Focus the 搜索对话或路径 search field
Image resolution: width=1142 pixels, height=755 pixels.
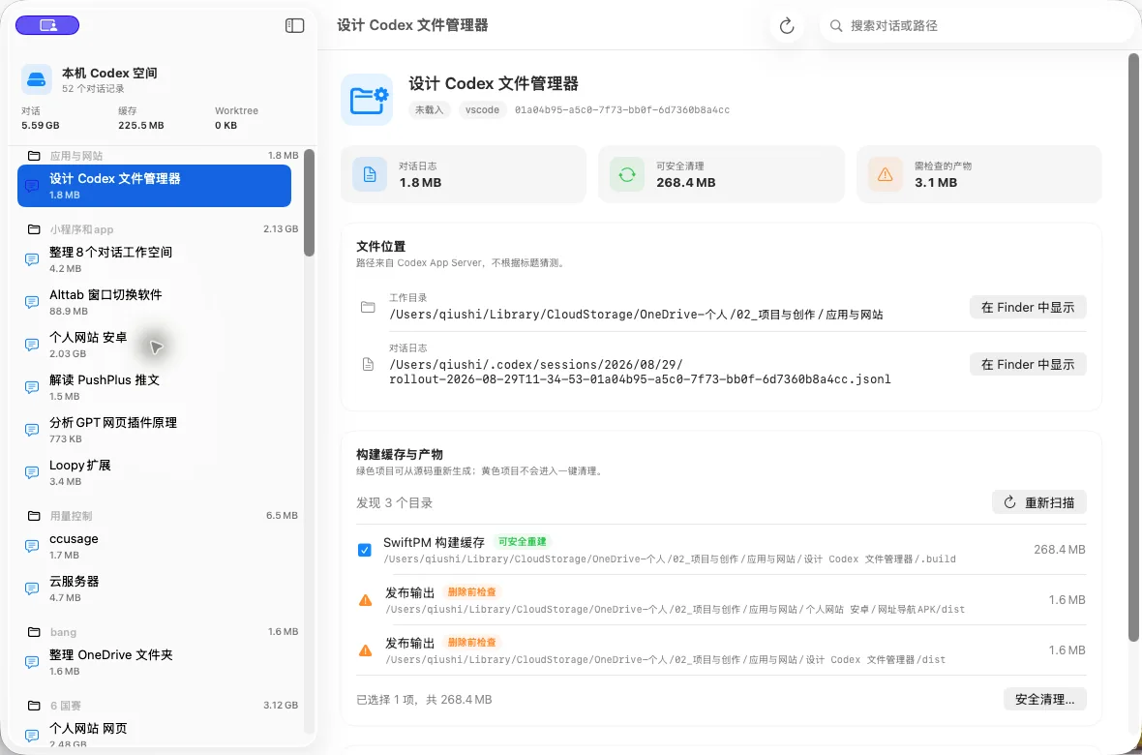(976, 25)
